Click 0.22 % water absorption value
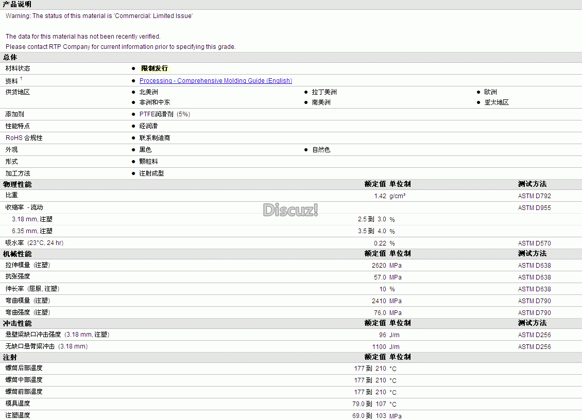The width and height of the screenshot is (582, 420). [x=384, y=243]
